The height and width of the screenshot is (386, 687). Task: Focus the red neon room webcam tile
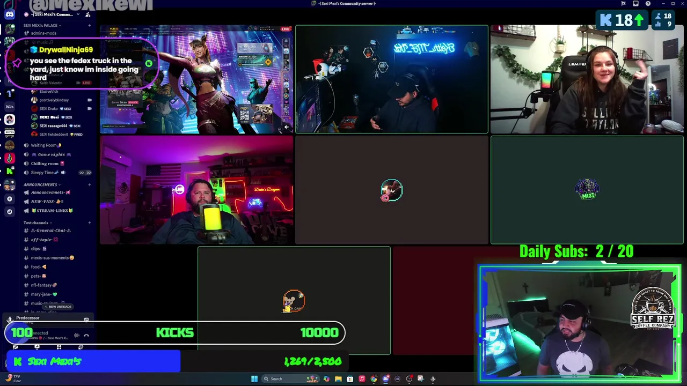(x=196, y=190)
